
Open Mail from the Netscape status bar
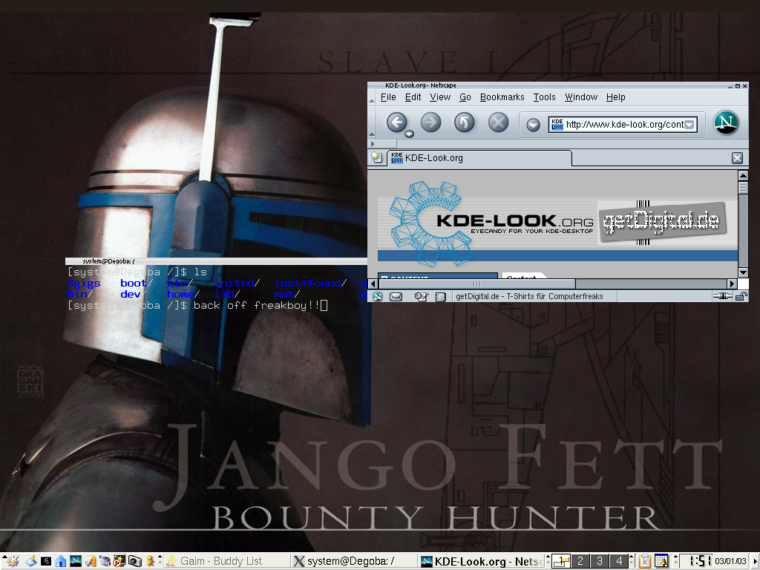point(396,296)
